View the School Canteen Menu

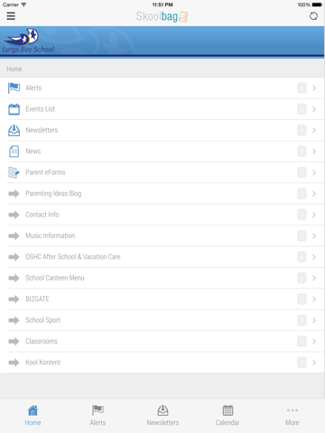pyautogui.click(x=162, y=278)
